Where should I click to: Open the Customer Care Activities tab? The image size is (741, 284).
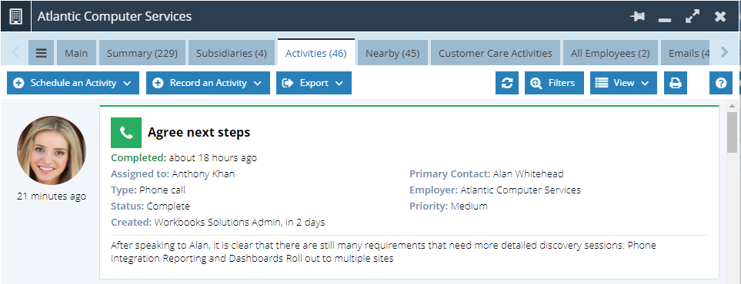tap(496, 53)
